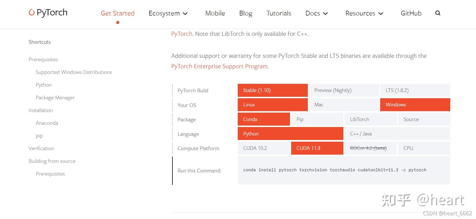This screenshot has height=219, width=476.
Task: Go to Supported Windows Distributions shortcut
Action: pos(74,72)
